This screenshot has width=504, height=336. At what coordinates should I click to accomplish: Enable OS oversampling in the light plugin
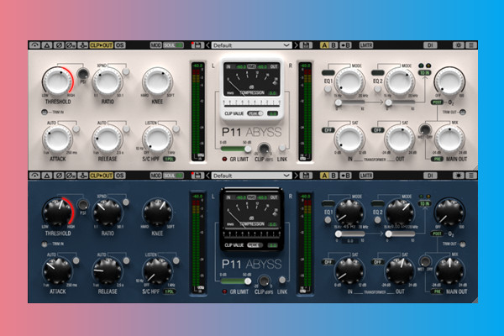120,45
